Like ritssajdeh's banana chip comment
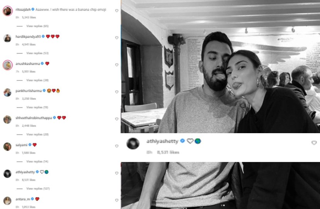The height and width of the screenshot is (209, 320). click(x=117, y=10)
